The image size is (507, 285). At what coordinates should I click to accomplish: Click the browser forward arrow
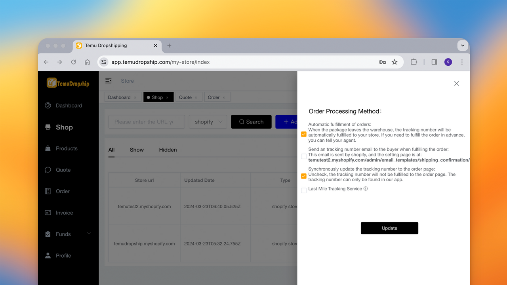[x=59, y=62]
